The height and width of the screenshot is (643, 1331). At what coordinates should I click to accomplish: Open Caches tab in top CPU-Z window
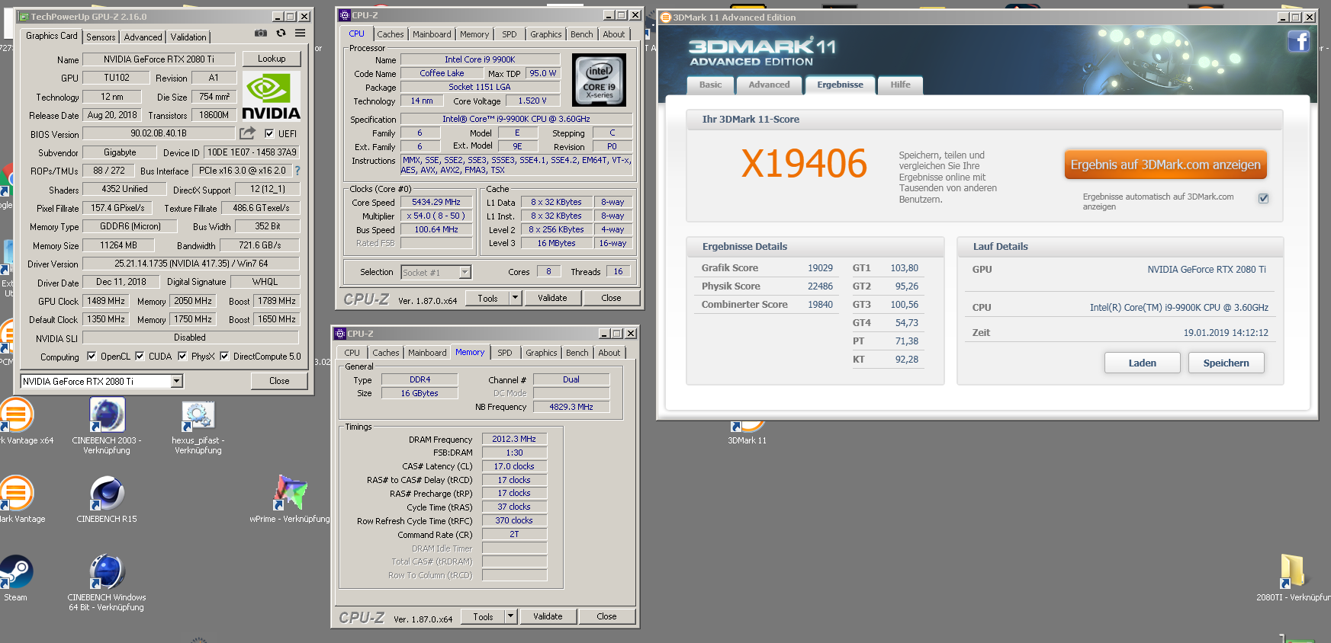click(391, 34)
